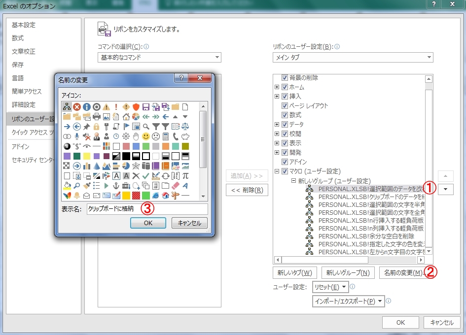This screenshot has width=466, height=335.
Task: Pick the yellow smiley face icon
Action: click(x=145, y=136)
